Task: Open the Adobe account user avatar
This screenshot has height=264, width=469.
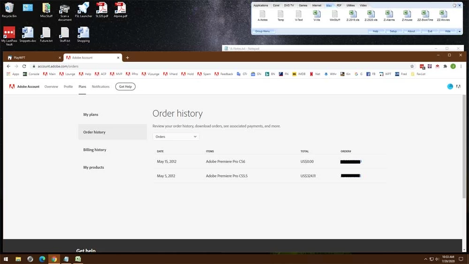Action: point(450,86)
